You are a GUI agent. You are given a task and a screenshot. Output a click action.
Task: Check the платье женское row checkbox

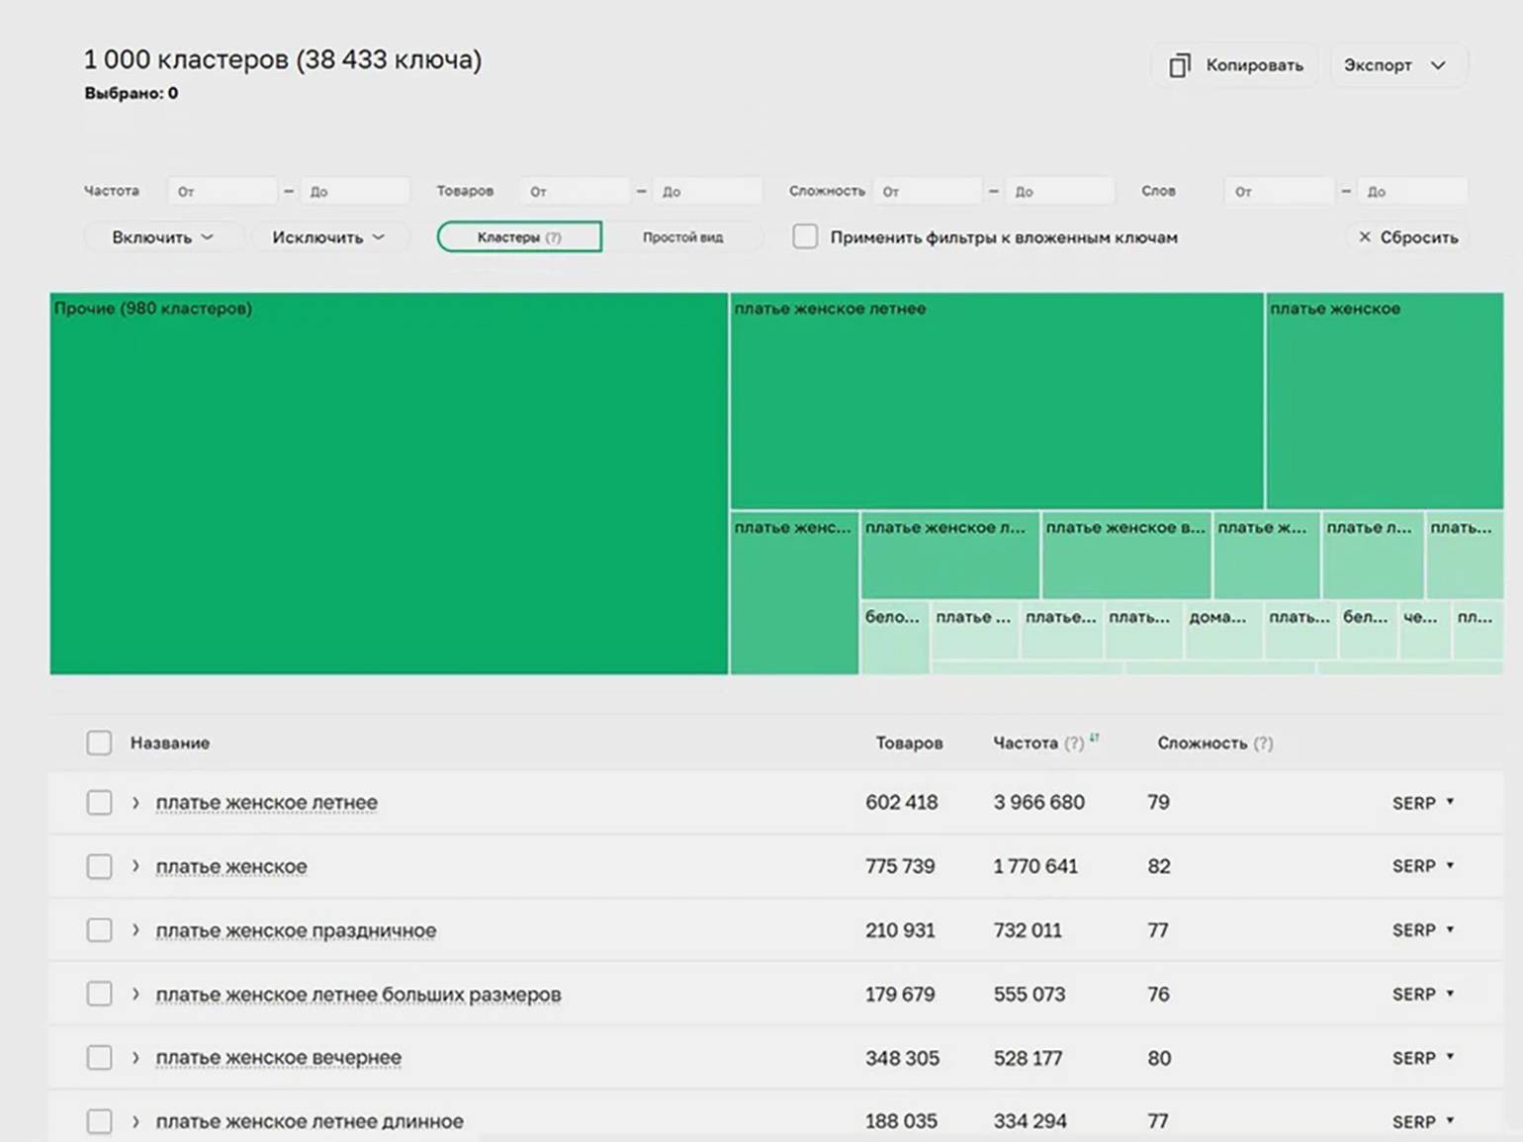(x=99, y=866)
